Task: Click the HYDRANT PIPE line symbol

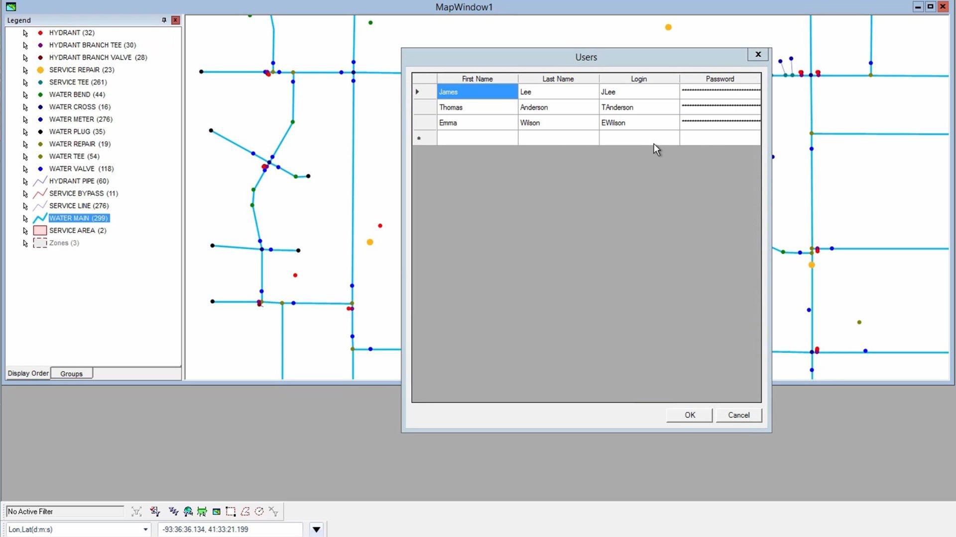Action: (x=40, y=181)
